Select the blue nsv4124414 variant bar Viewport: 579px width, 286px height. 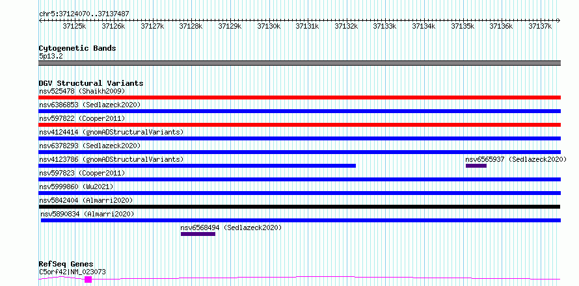(299, 138)
